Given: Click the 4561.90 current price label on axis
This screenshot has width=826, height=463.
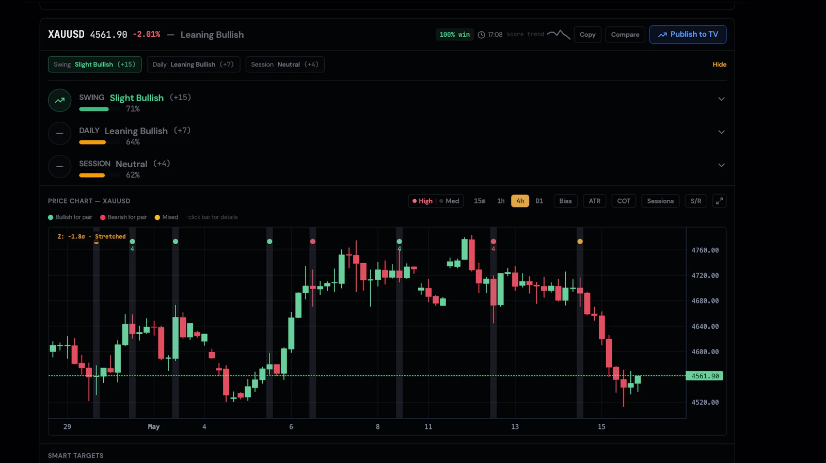Looking at the screenshot, I should tap(705, 376).
